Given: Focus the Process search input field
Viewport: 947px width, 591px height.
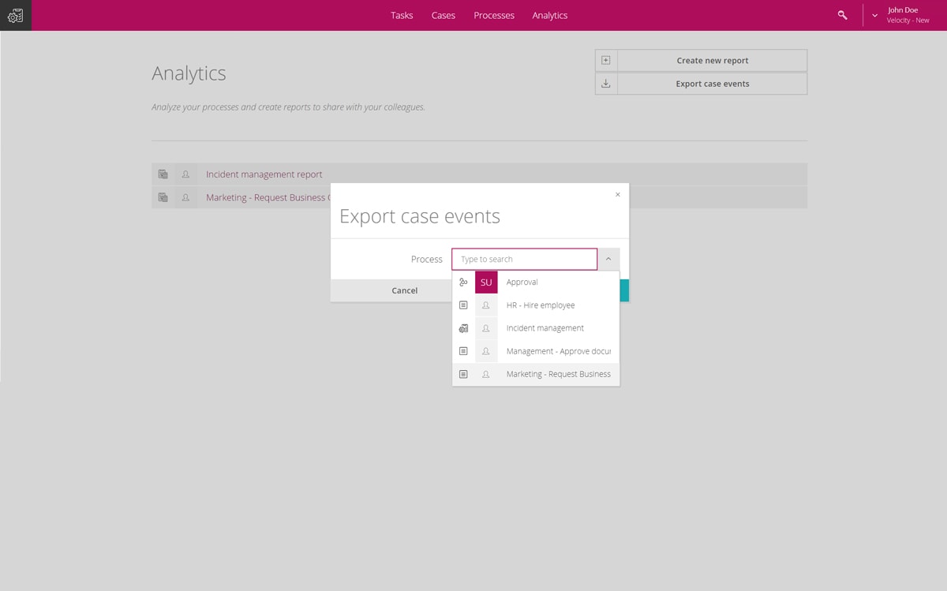Looking at the screenshot, I should coord(524,259).
